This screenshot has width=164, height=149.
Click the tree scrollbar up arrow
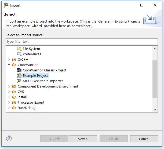click(155, 49)
